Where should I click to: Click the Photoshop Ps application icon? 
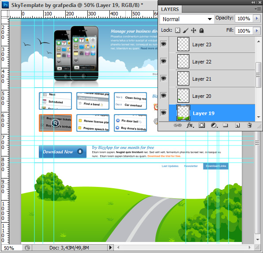tap(5, 5)
